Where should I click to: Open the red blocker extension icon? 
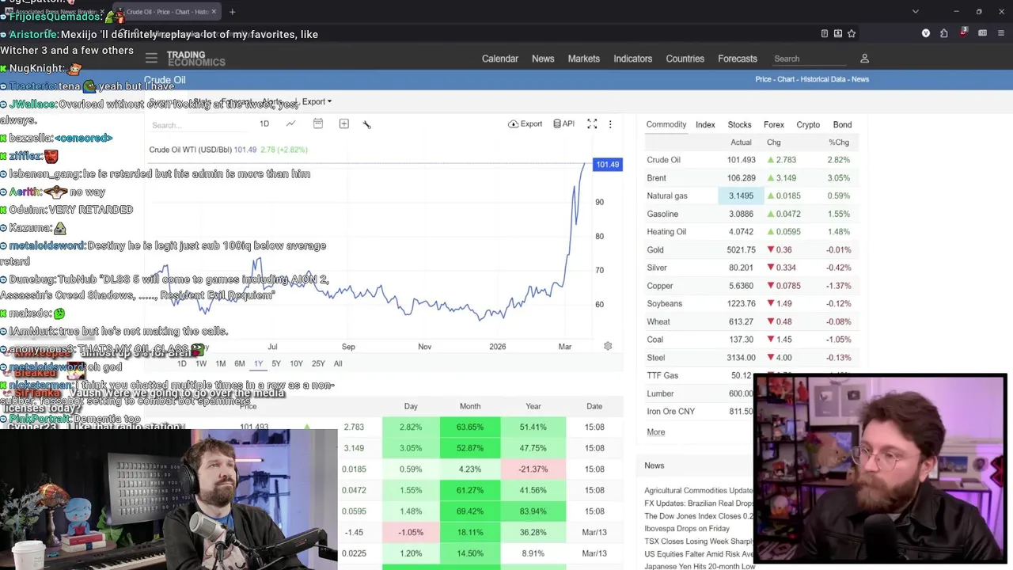click(963, 32)
